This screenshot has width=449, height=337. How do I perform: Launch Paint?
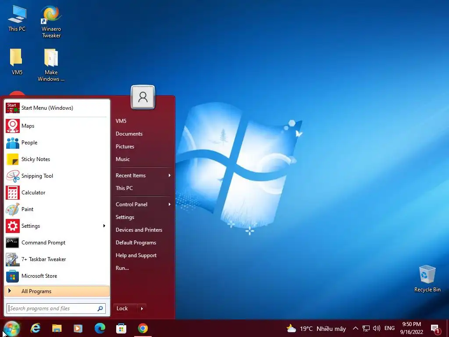point(57,209)
